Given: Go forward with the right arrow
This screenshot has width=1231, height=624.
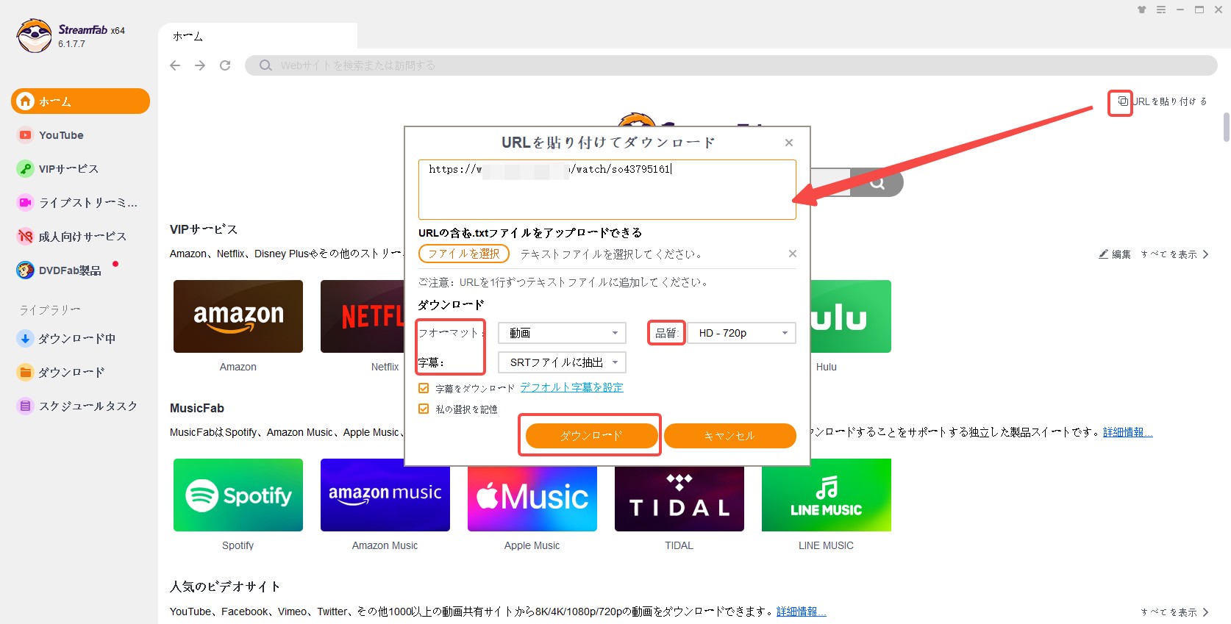Looking at the screenshot, I should (200, 65).
